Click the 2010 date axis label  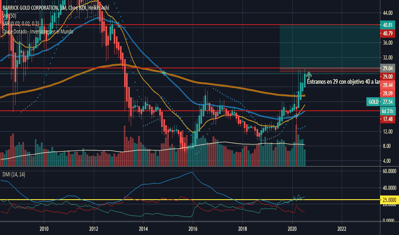[x=44, y=229]
